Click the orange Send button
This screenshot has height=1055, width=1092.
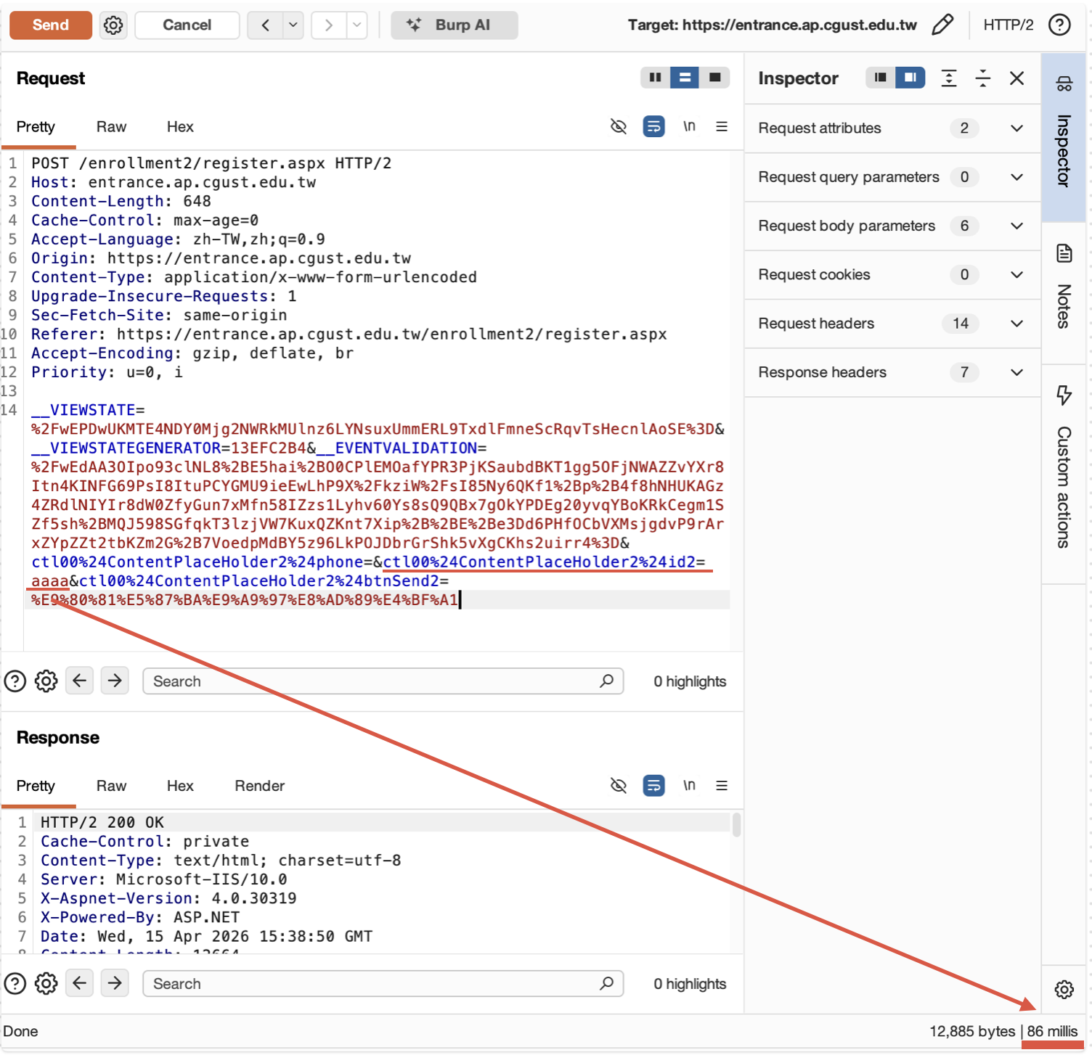51,25
